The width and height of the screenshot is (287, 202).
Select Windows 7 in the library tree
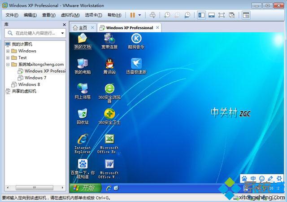coord(32,78)
